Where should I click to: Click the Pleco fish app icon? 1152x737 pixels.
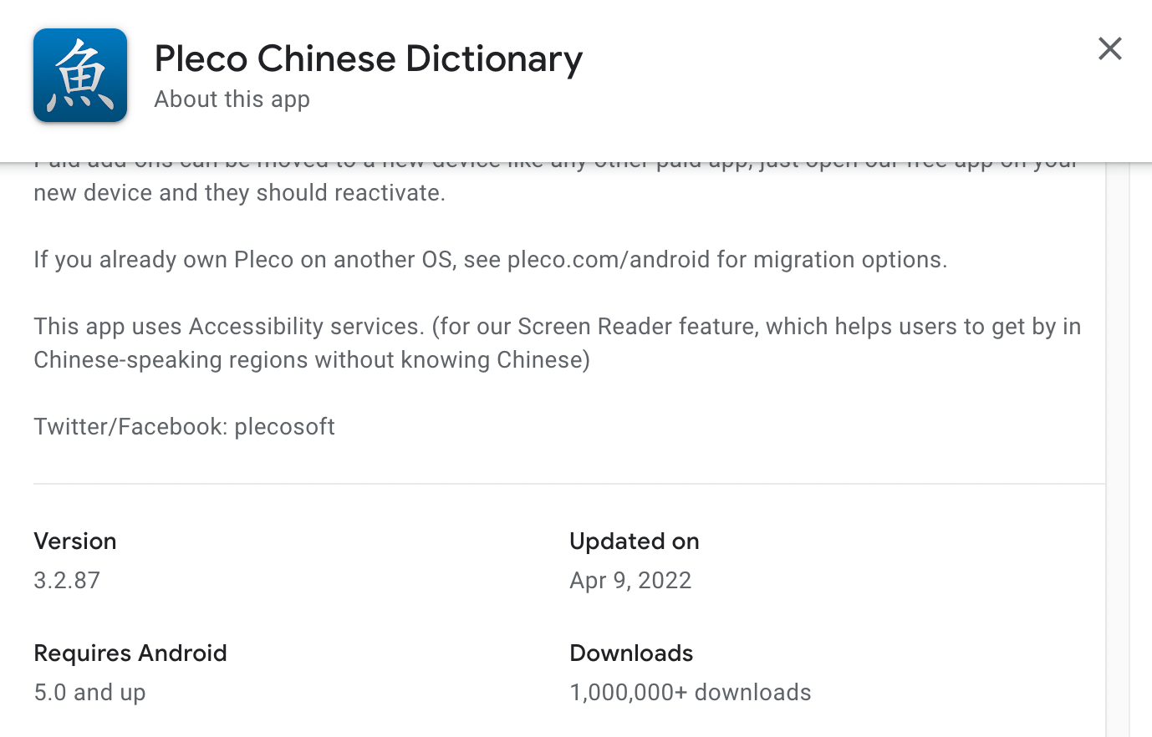[x=80, y=76]
